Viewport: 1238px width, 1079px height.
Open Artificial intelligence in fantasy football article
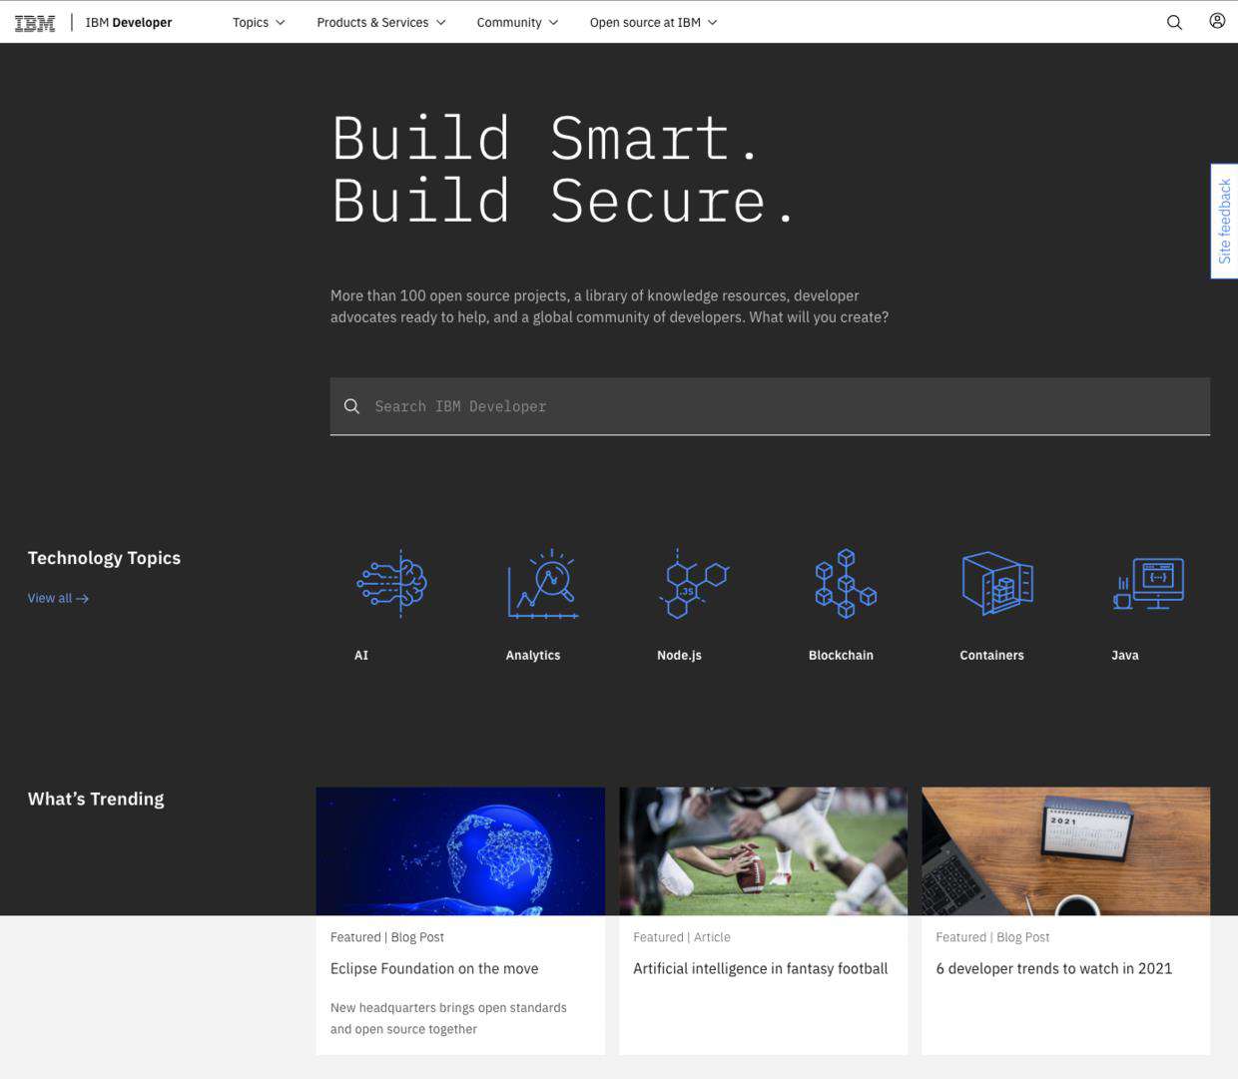coord(760,968)
